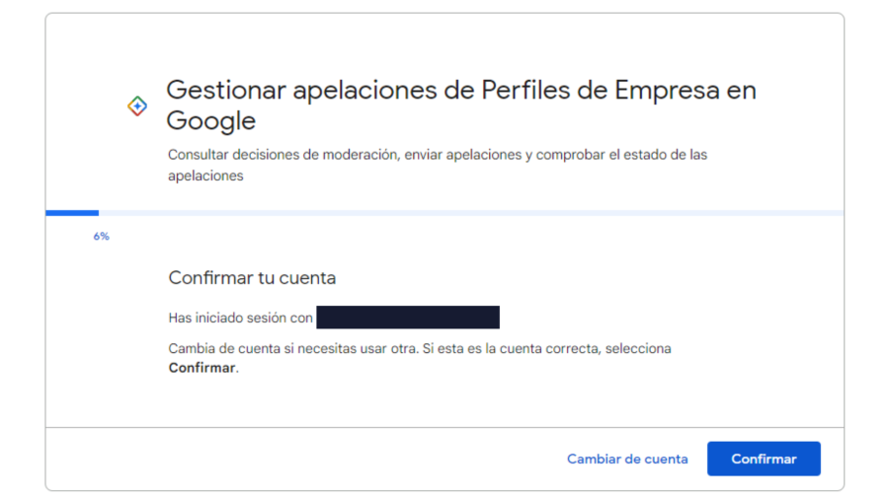
Task: Open the Cambiar de cuenta link
Action: 627,459
